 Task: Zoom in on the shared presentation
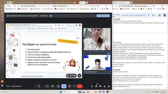pyautogui.click(x=75, y=75)
